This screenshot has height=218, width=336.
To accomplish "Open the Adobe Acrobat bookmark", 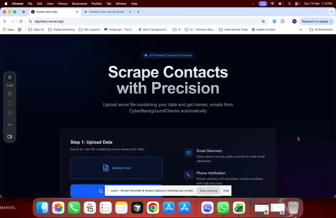I will pyautogui.click(x=263, y=30).
